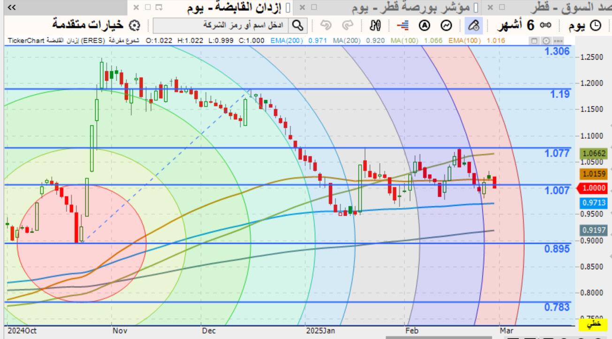Click the chart legend crosshair circle icon

click(546, 41)
